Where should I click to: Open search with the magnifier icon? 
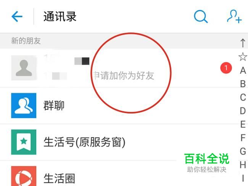201,16
